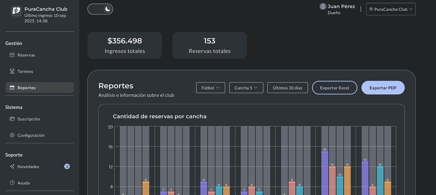Viewport: 436px width, 195px height.
Task: Click the Novedades notification badge showing 3
Action: tap(67, 167)
